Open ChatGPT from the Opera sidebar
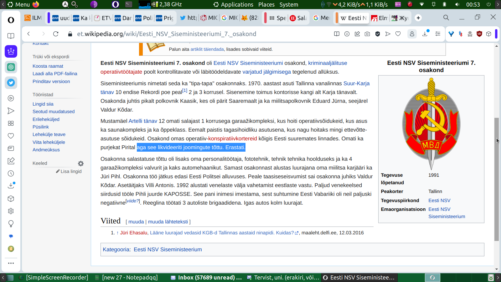Screen dimensions: 501x282 tap(11, 67)
